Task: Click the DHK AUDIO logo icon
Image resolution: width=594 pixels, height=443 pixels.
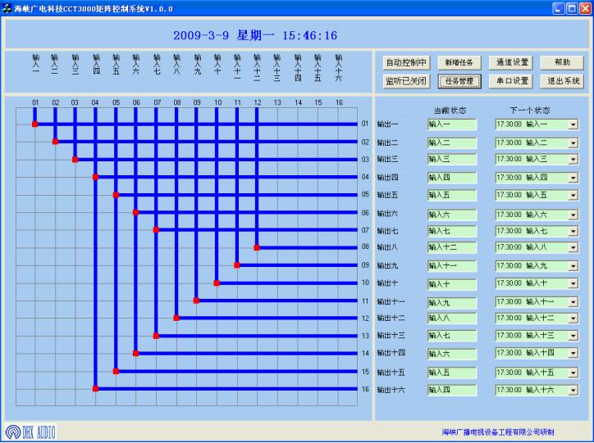Action: 15,432
